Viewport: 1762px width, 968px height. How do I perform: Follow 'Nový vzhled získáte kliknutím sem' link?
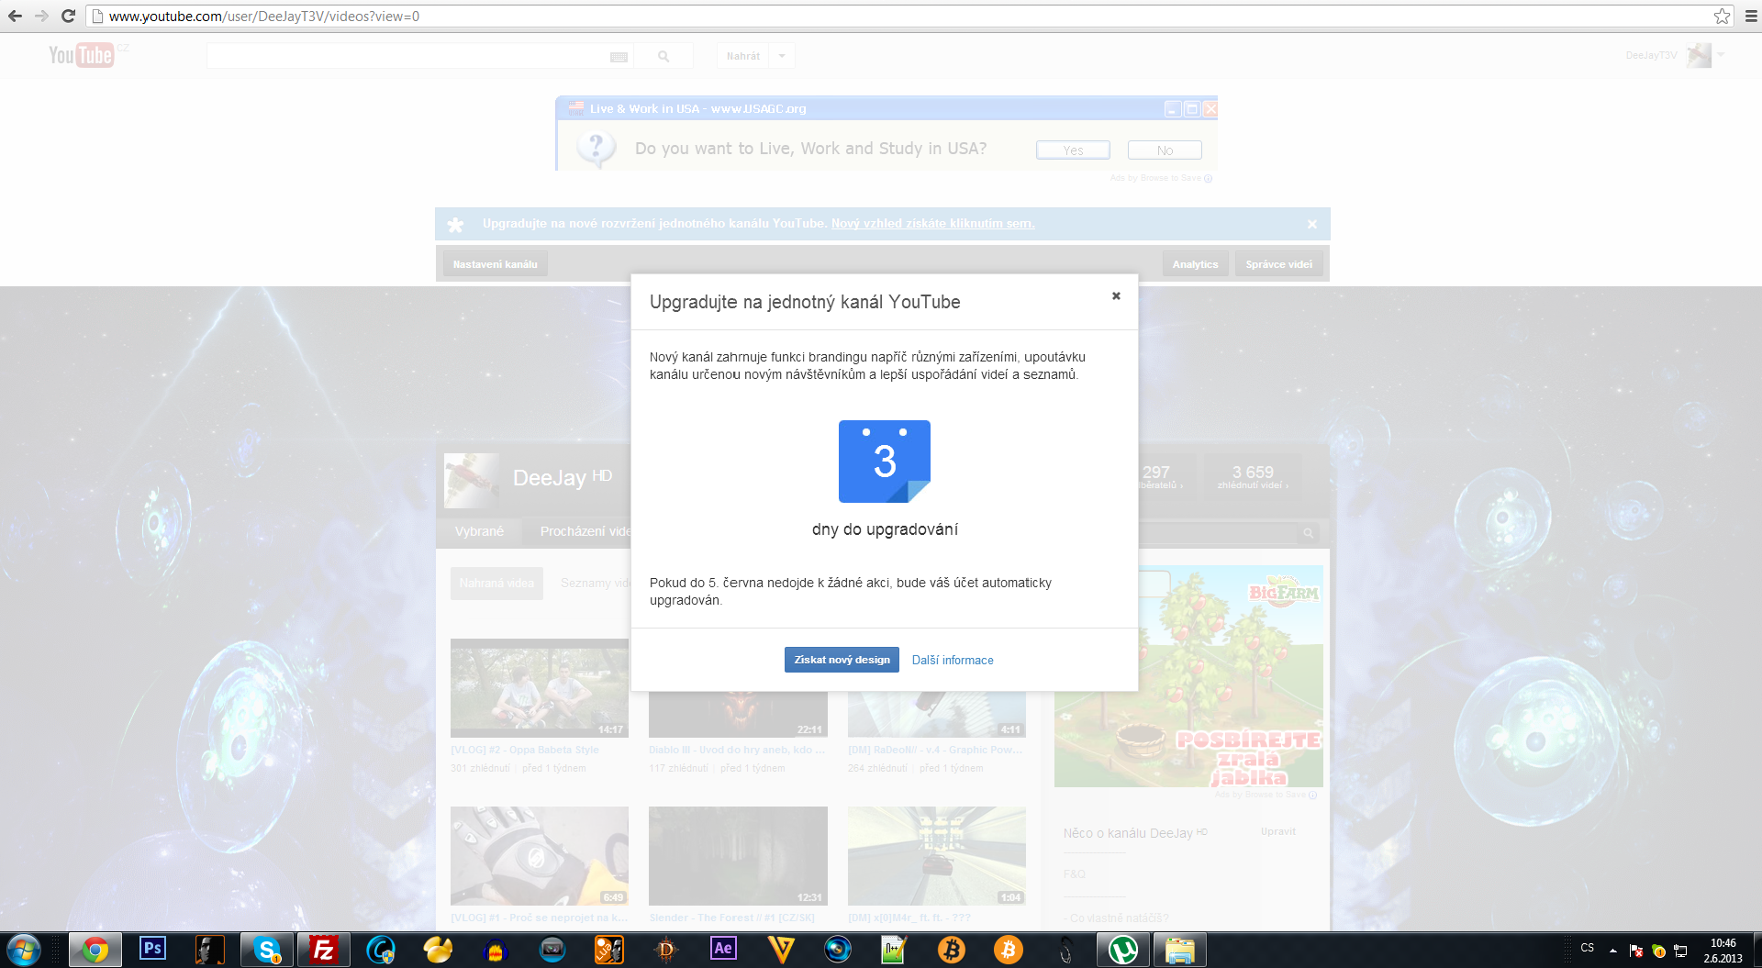click(932, 223)
